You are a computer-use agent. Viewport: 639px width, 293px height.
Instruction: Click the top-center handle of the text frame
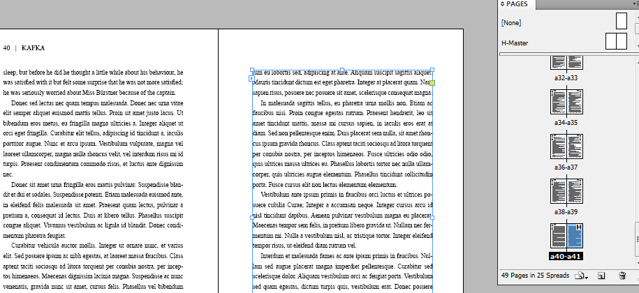click(342, 70)
